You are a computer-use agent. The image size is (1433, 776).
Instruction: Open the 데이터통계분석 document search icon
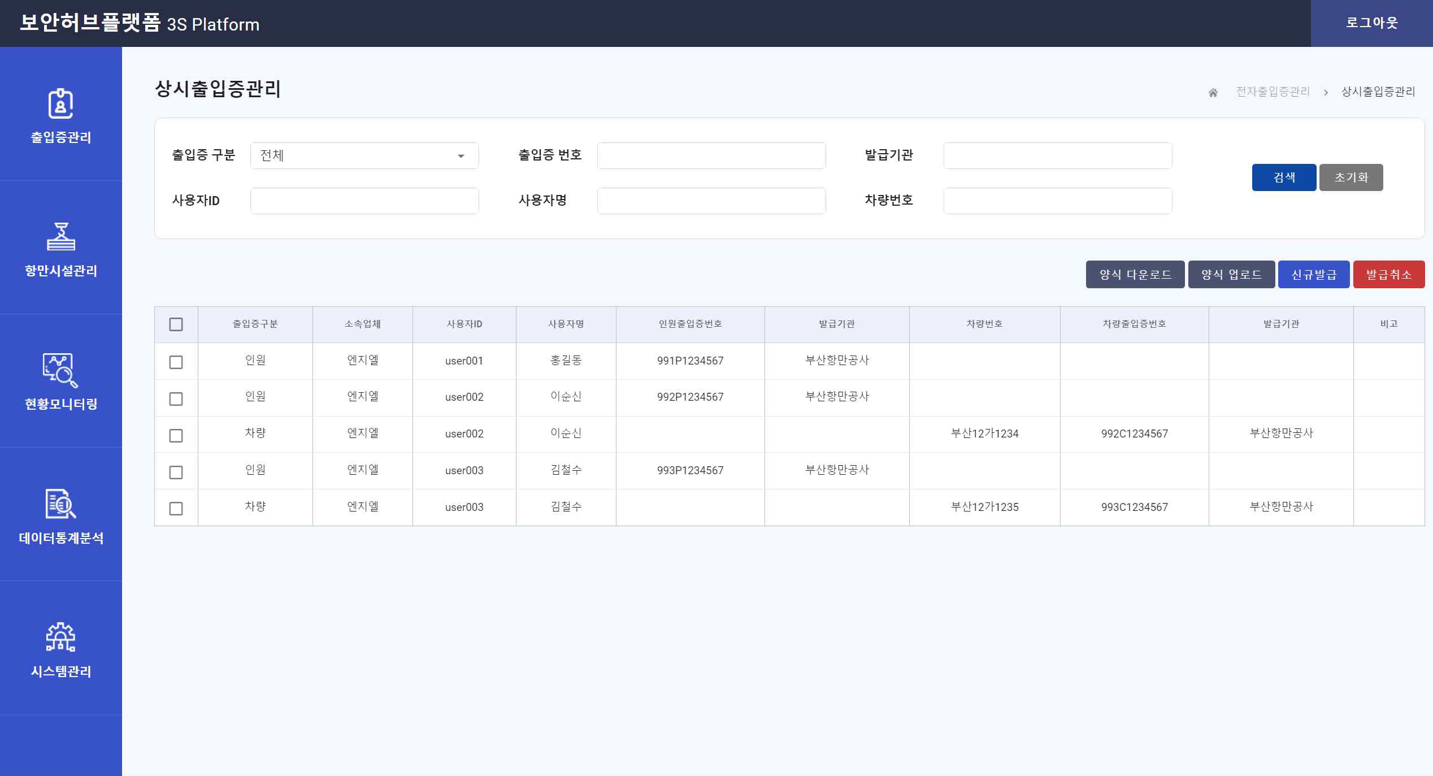60,504
